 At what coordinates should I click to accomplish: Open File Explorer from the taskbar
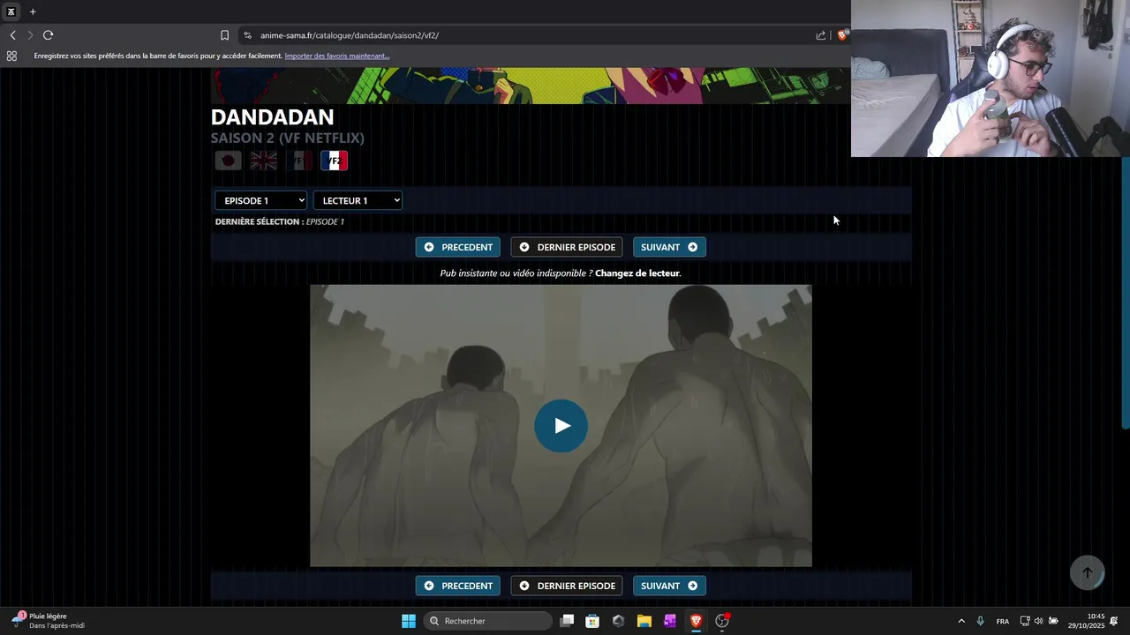coord(644,621)
